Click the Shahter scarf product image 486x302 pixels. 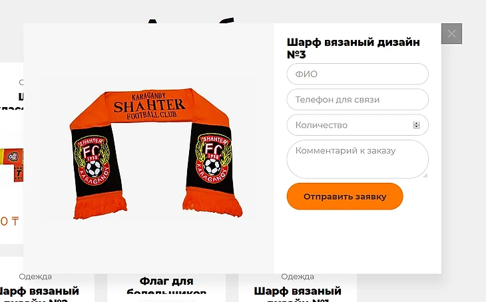pyautogui.click(x=154, y=154)
